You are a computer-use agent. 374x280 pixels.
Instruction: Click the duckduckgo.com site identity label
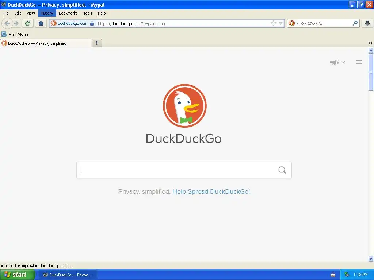(x=72, y=23)
